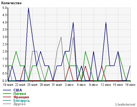Click the Беларусь legend label
The width and height of the screenshot is (137, 107).
coord(22,100)
